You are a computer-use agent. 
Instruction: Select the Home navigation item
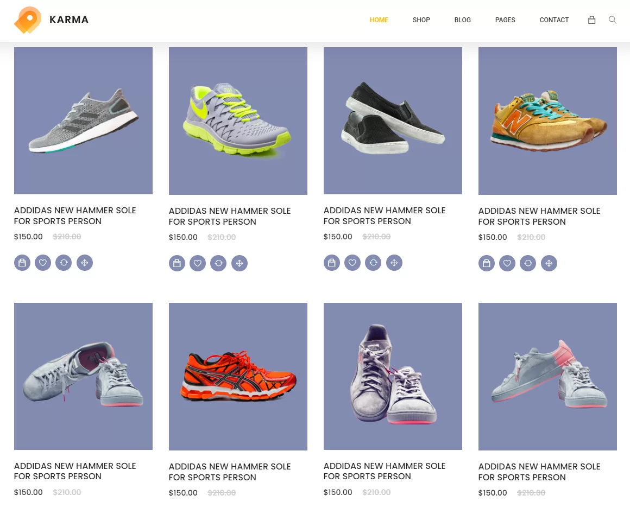pos(379,20)
